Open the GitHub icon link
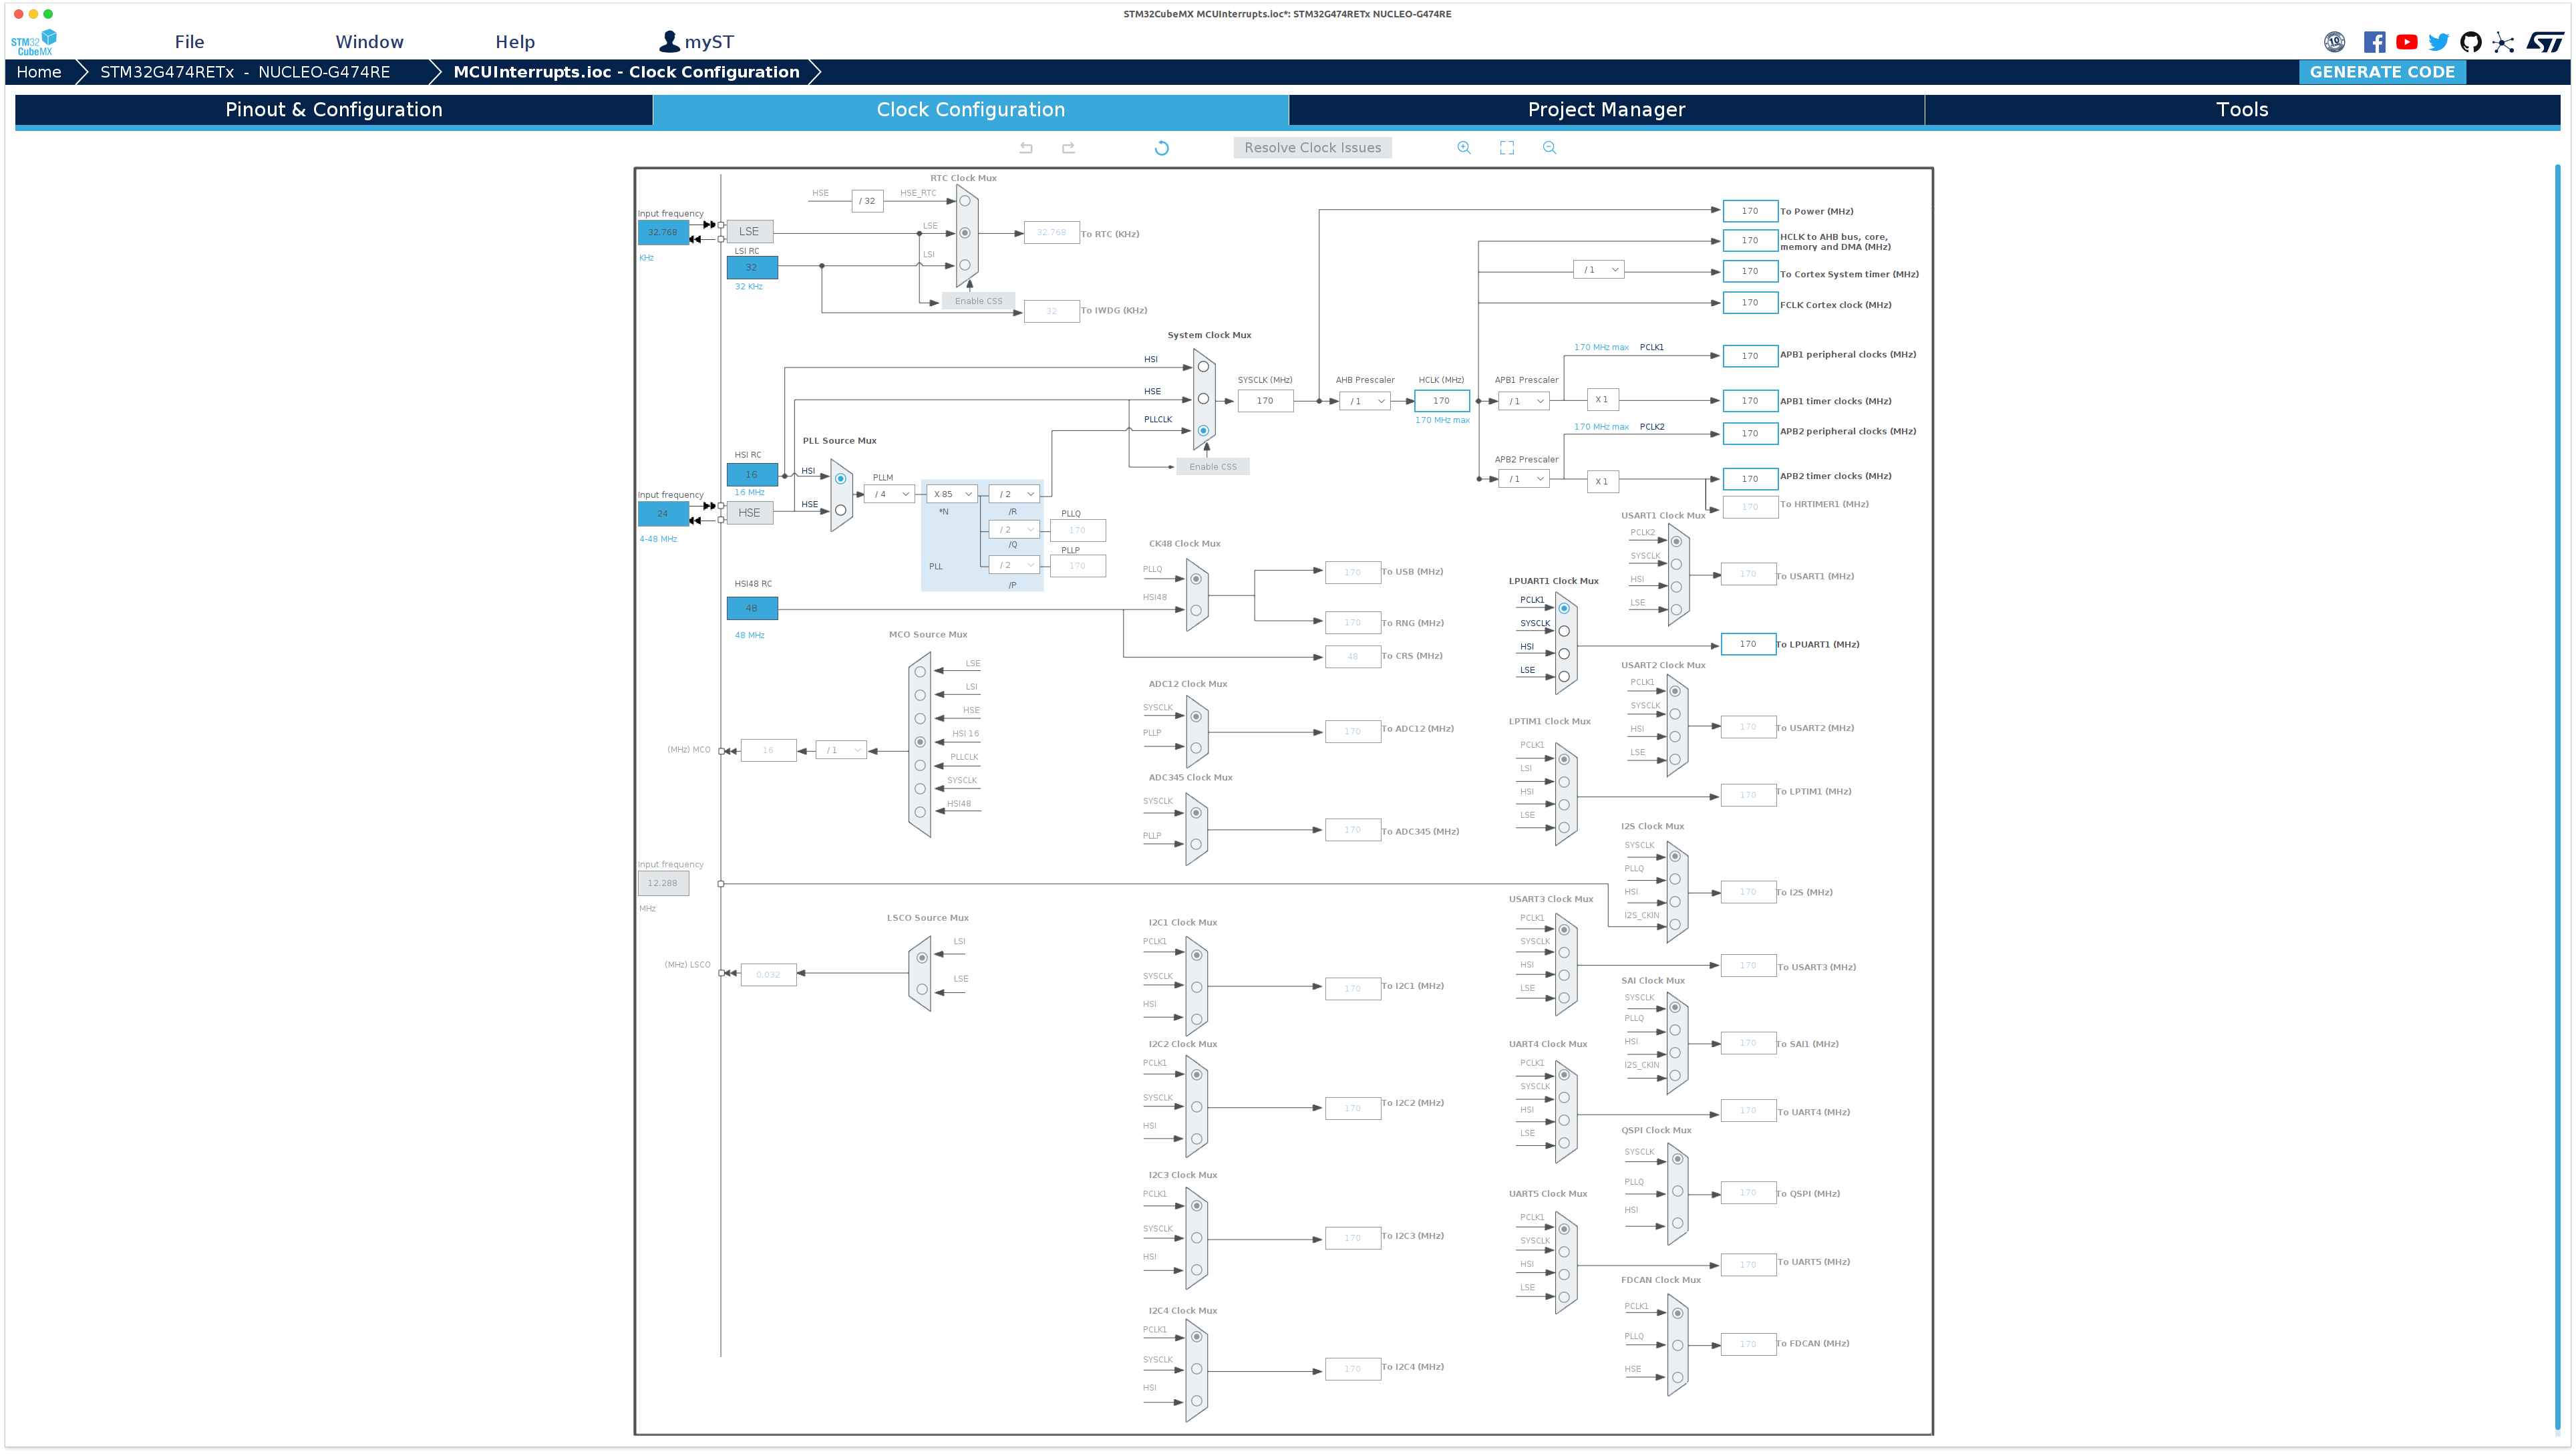Screen dimensions: 2576x1454 click(2470, 42)
